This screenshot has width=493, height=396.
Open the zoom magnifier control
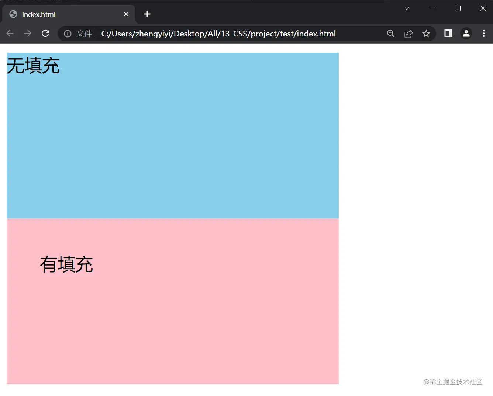(x=390, y=34)
